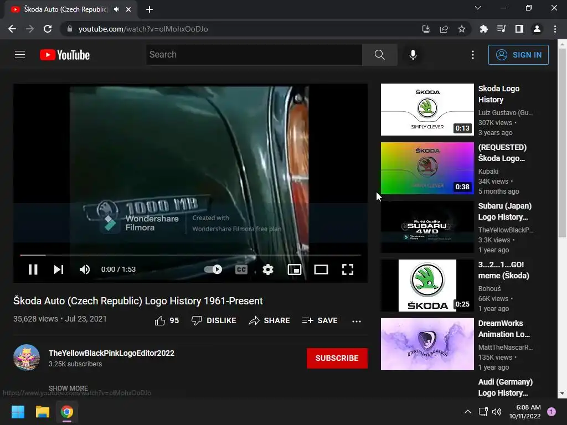Screen dimensions: 567x425
Task: Click the page vertical scrollbar
Action: (562, 143)
